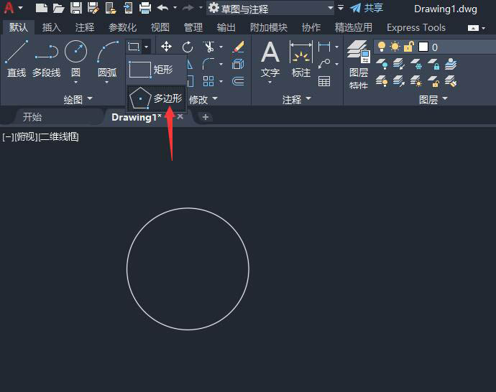Viewport: 496px width, 392px height.
Task: Click the layer Freeze snowflake tool
Action: pos(416,64)
